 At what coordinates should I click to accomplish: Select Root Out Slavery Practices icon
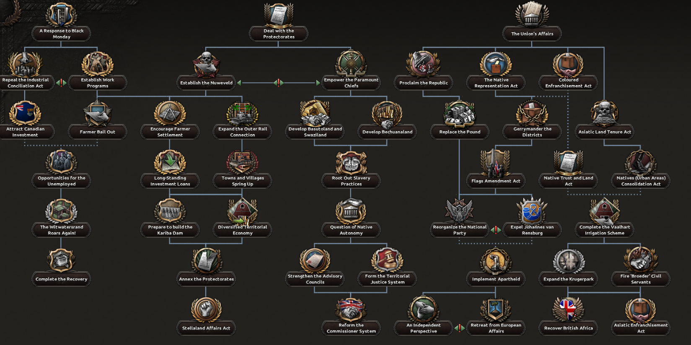click(351, 162)
